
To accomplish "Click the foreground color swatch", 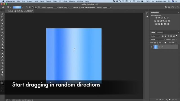I will coord(2,83).
